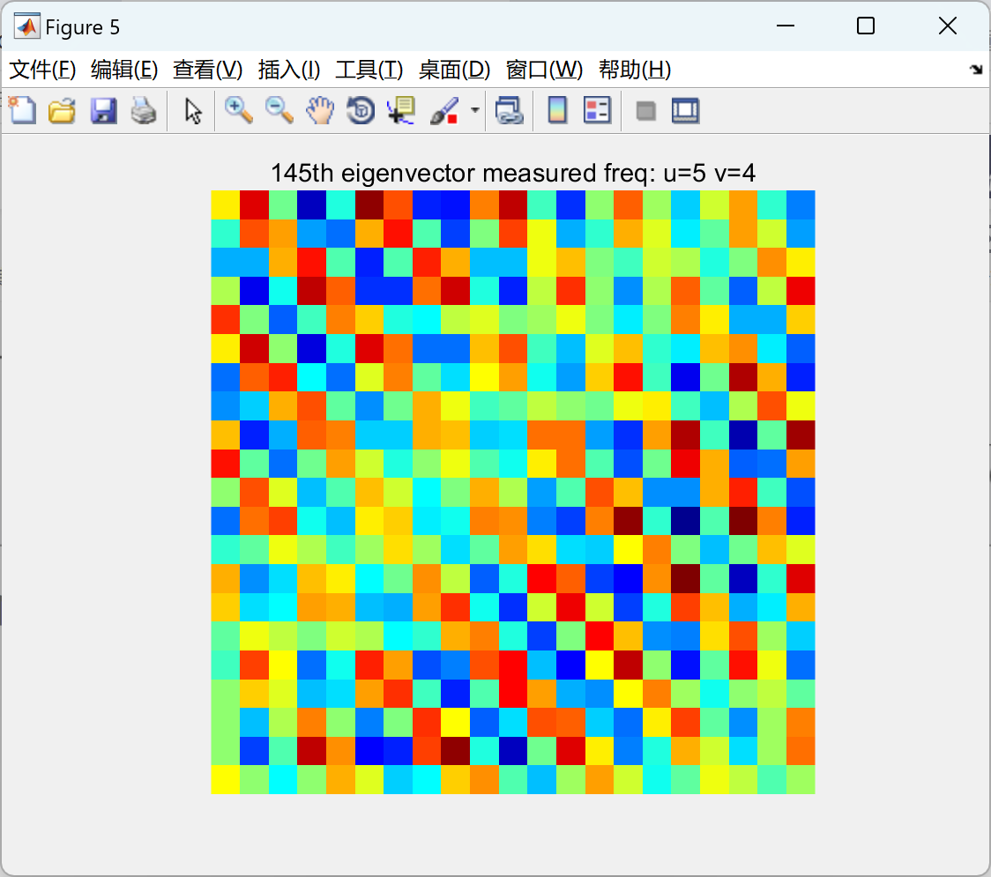Click Hide Plot Tools icon
Screen dimensions: 991x877
[645, 111]
